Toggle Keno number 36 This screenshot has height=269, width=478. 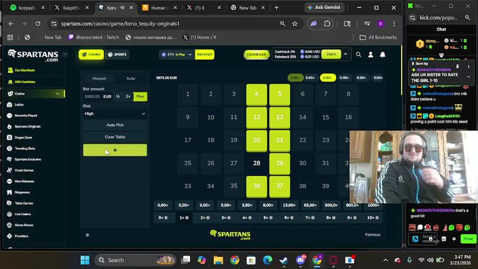[257, 186]
